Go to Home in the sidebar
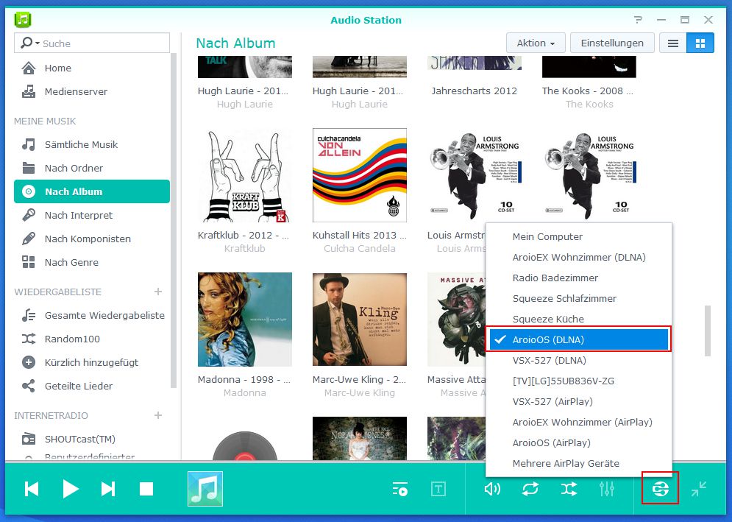 (x=92, y=68)
